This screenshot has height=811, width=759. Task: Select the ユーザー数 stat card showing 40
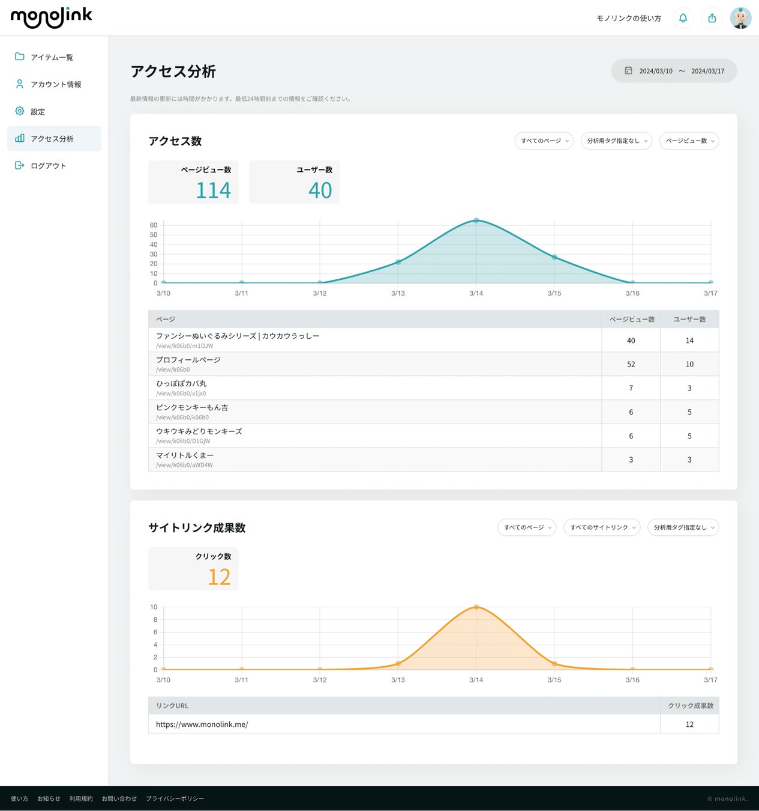coord(294,182)
